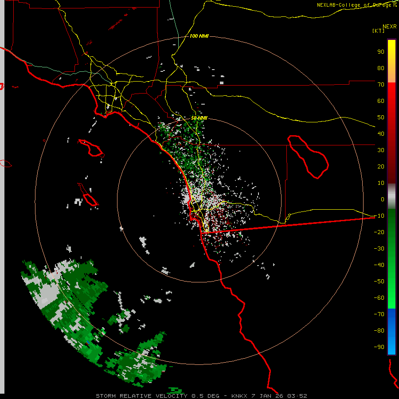Select positive 30 on the velocity scale
Image resolution: width=399 pixels, height=399 pixels.
tap(381, 150)
